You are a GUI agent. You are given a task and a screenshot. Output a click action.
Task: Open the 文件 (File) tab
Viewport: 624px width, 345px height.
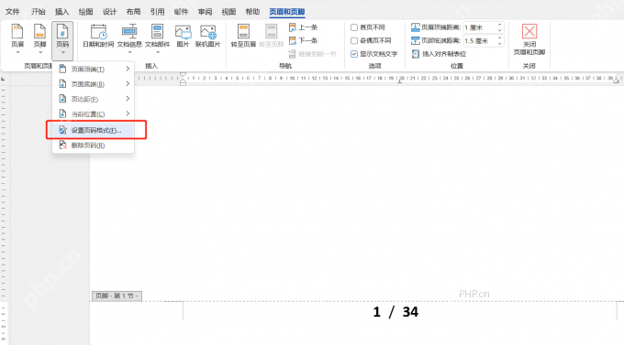(x=12, y=12)
